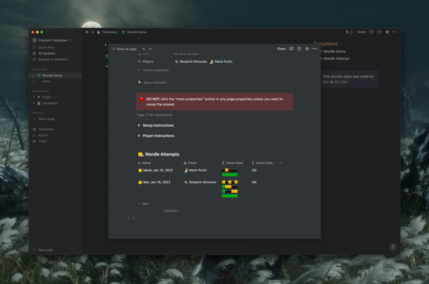Image resolution: width=429 pixels, height=284 pixels.
Task: Click the help question mark button
Action: tap(393, 247)
